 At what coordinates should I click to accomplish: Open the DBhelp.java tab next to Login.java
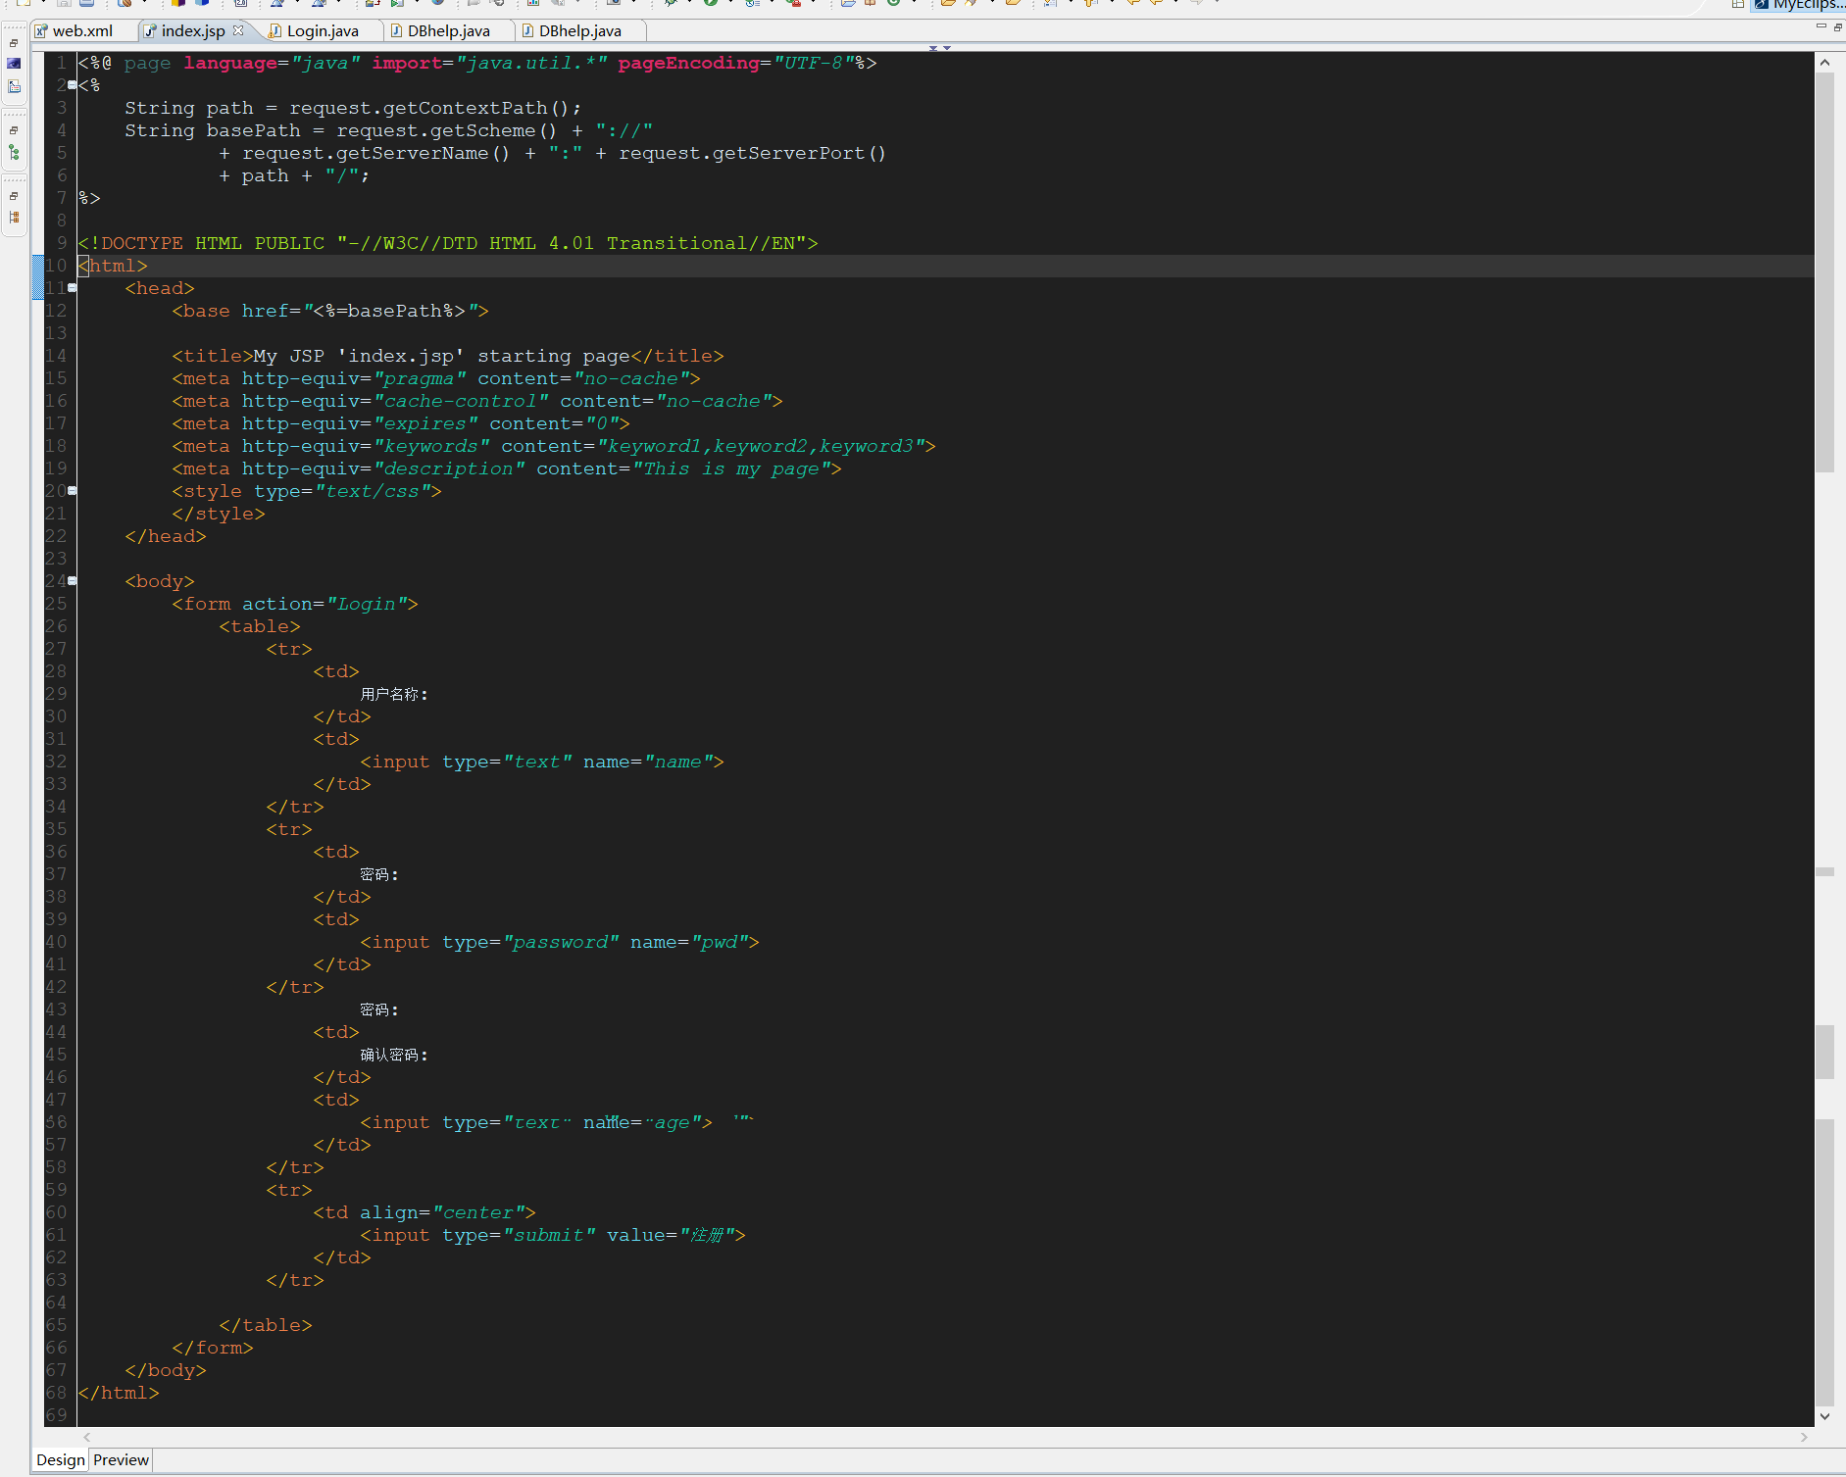pyautogui.click(x=448, y=30)
